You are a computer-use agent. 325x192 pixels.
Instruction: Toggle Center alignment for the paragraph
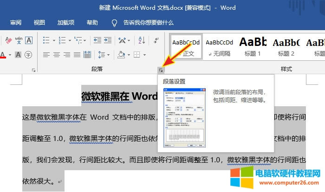pyautogui.click(x=56, y=55)
